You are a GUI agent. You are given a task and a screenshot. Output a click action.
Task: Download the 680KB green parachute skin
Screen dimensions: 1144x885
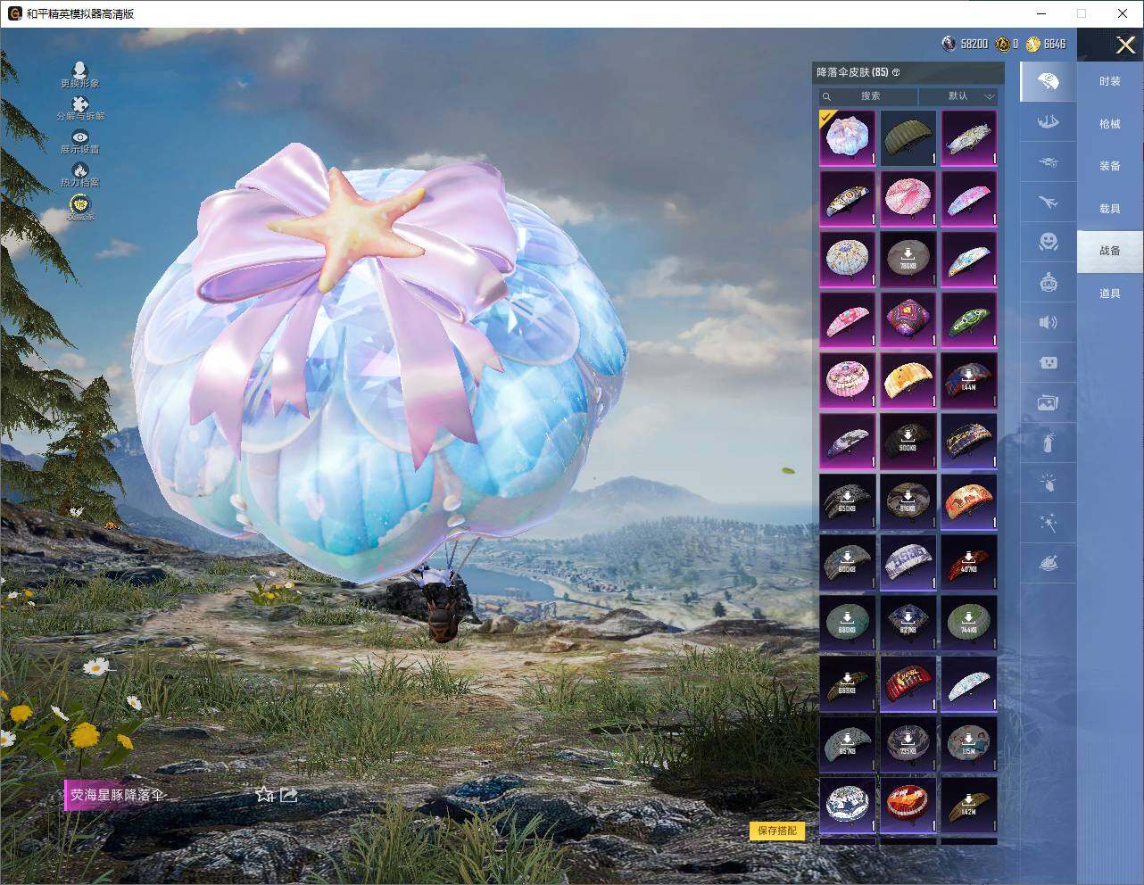[848, 623]
